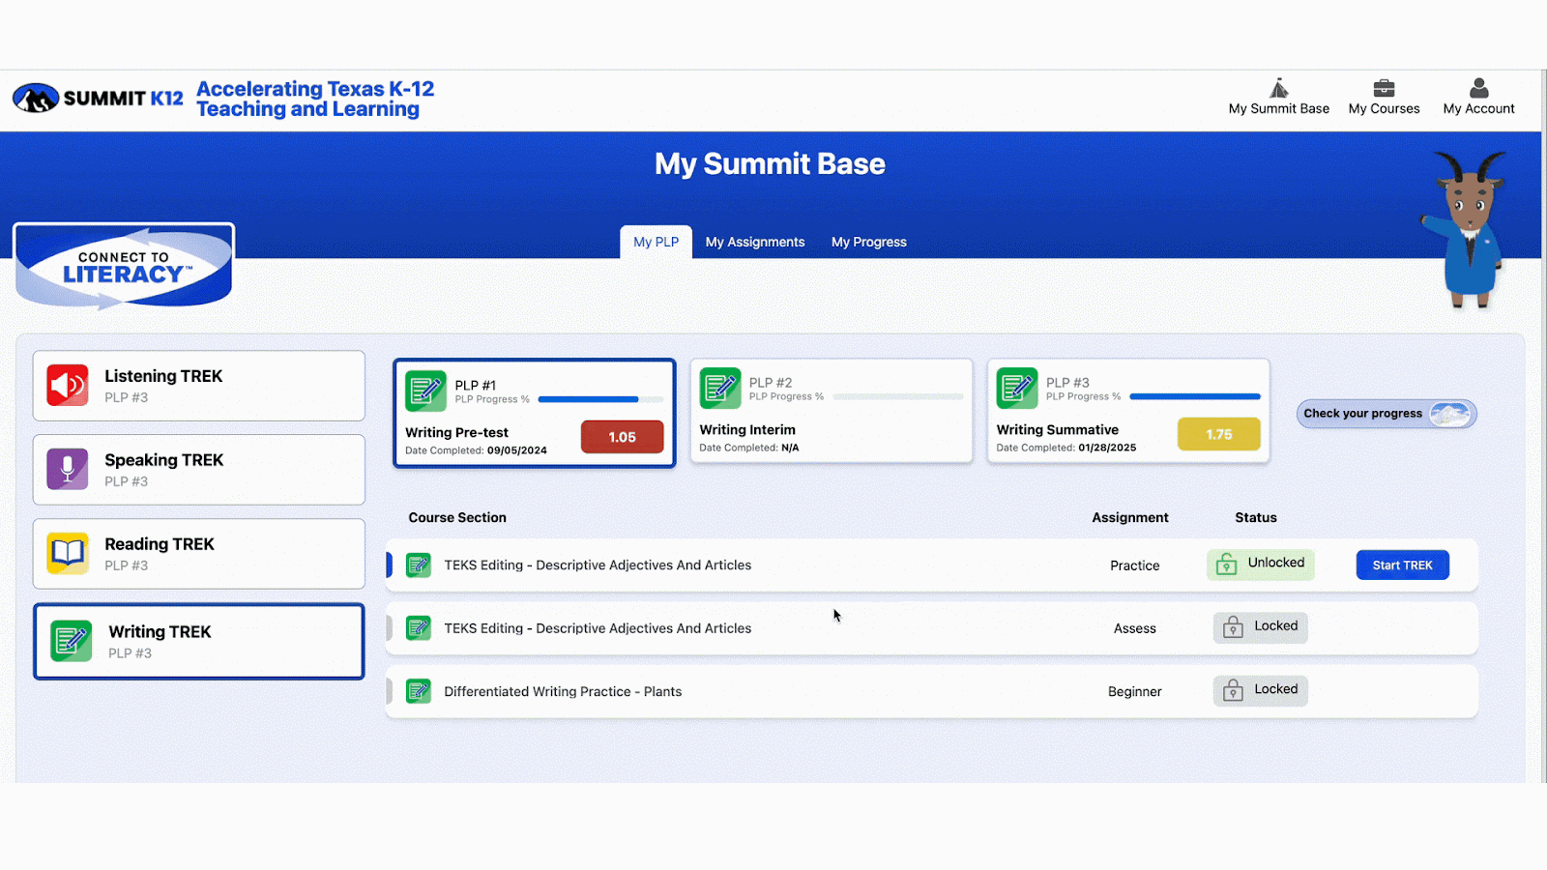Switch to the My Assignments tab
This screenshot has height=870, width=1547.
pos(755,242)
